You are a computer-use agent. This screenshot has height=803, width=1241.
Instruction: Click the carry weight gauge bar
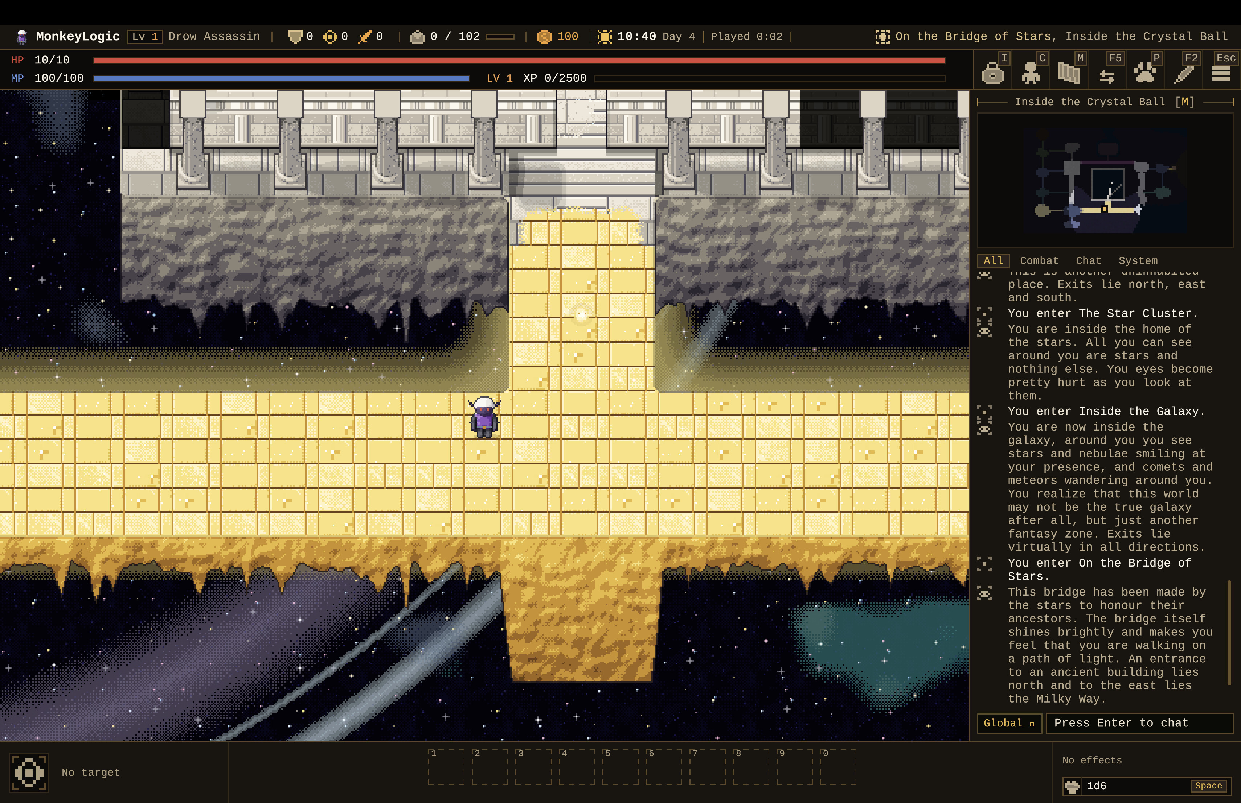[500, 37]
